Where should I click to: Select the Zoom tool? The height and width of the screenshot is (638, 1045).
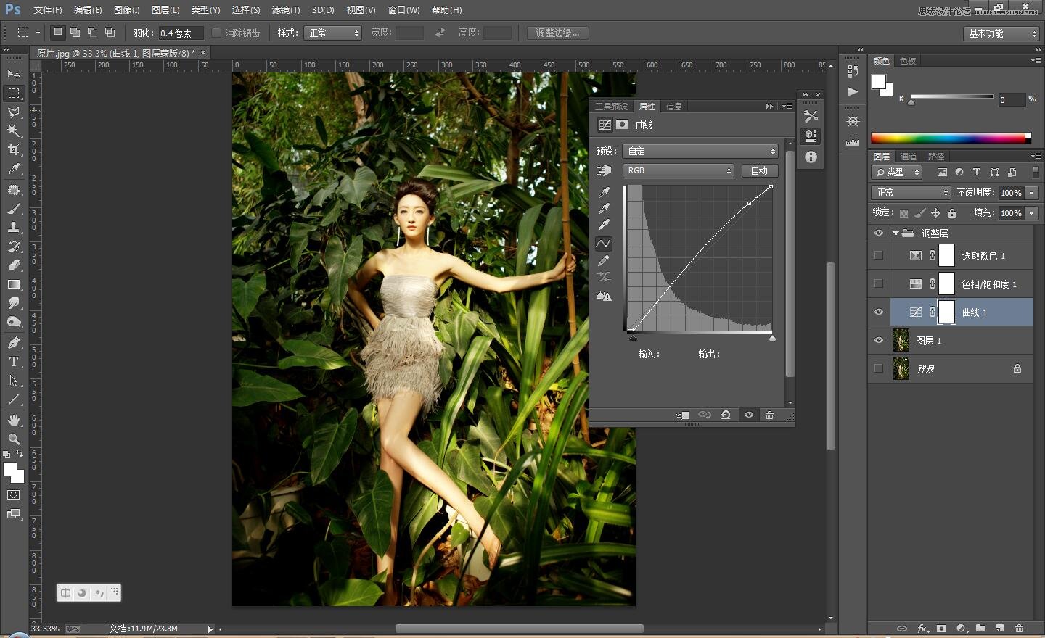[x=14, y=439]
